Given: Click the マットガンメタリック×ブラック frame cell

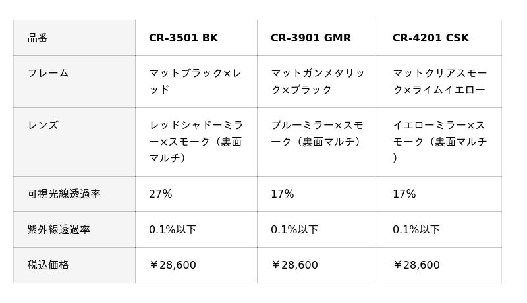Looking at the screenshot, I should (x=317, y=82).
